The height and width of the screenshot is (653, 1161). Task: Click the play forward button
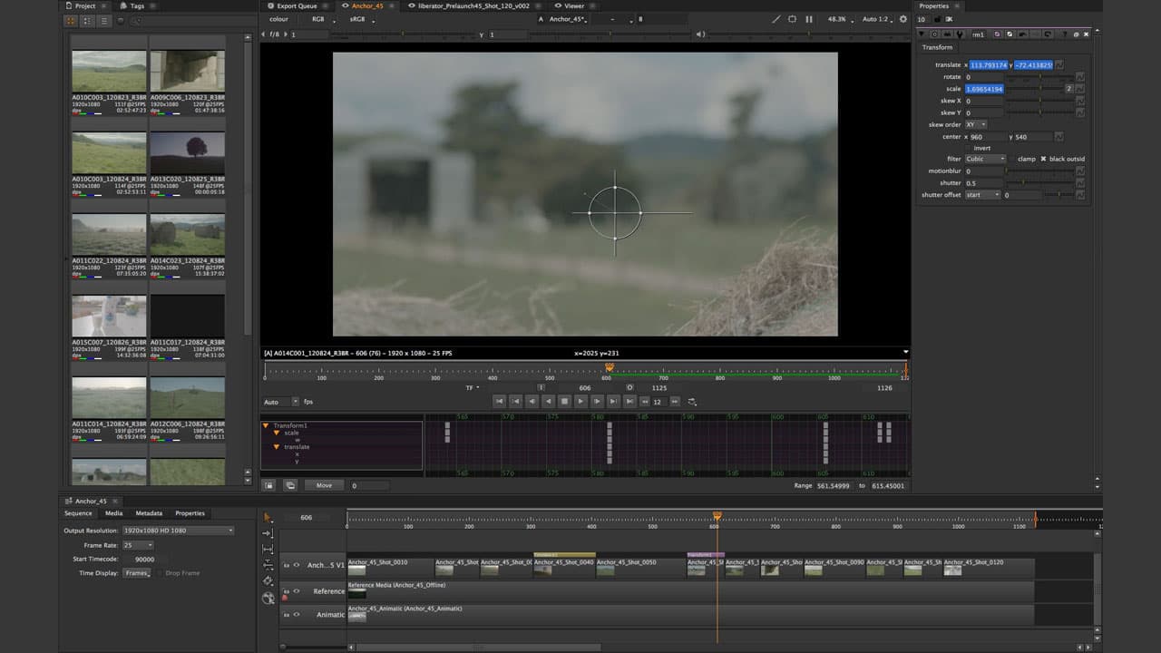pyautogui.click(x=580, y=402)
